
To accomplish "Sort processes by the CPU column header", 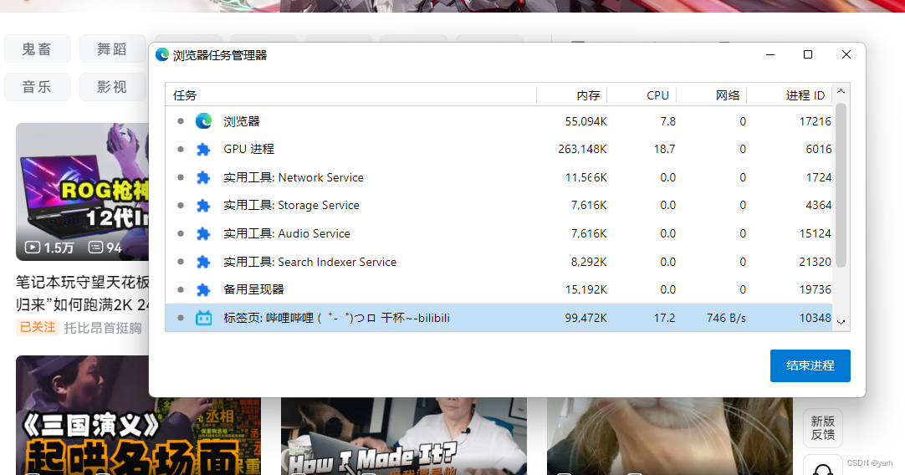I will tap(642, 95).
